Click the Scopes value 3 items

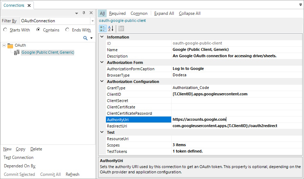point(237,145)
